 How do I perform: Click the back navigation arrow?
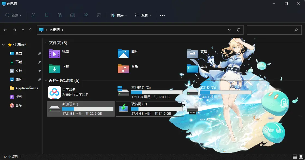coord(5,30)
